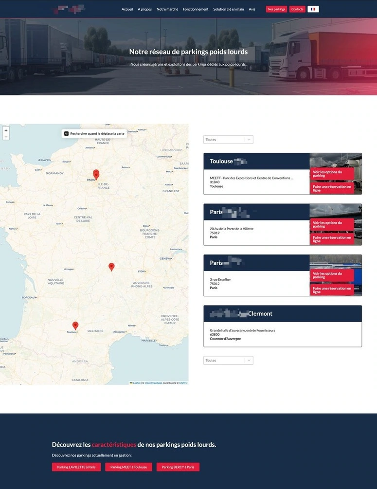Go to the 'Fonctionnement' menu item
Viewport: 377px width, 489px height.
[x=196, y=9]
